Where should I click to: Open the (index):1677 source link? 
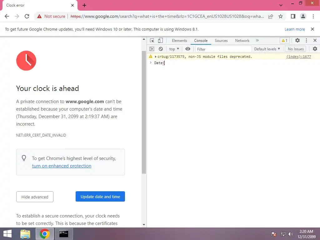[298, 57]
